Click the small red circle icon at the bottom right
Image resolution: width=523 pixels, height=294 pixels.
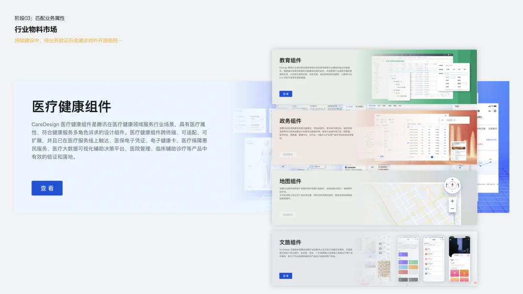tap(476, 283)
